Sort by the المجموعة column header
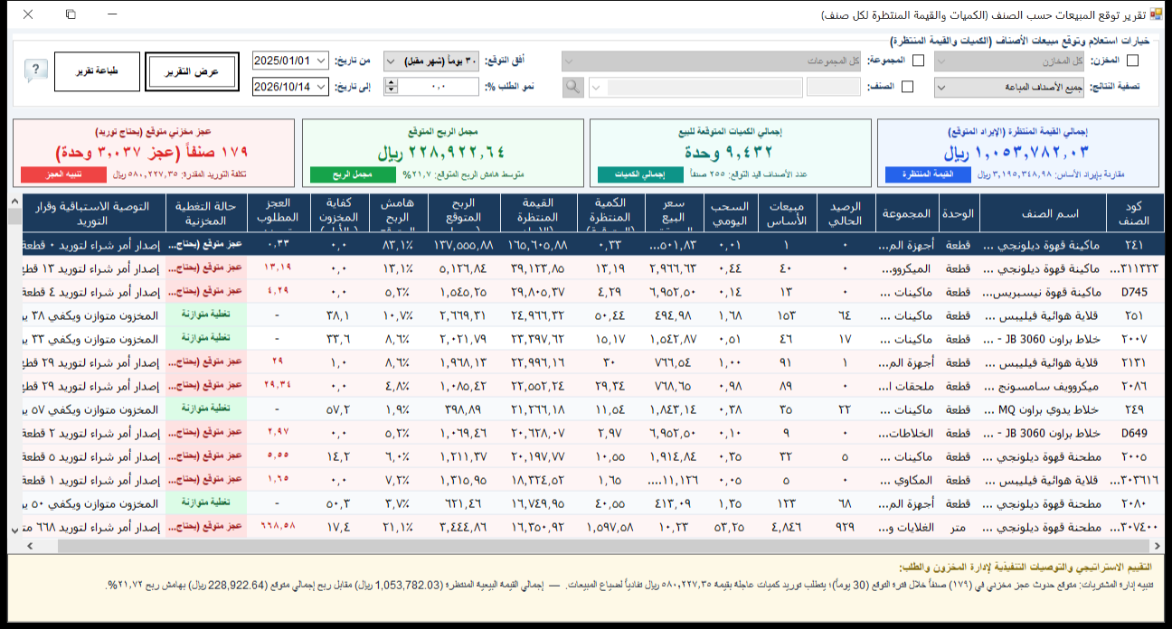 click(x=908, y=213)
